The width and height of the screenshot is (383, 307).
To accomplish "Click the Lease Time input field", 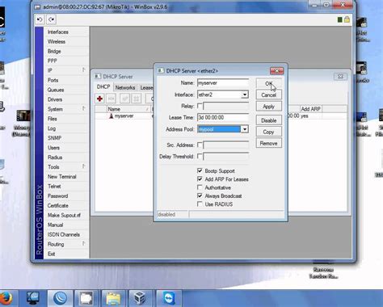I will [x=223, y=117].
